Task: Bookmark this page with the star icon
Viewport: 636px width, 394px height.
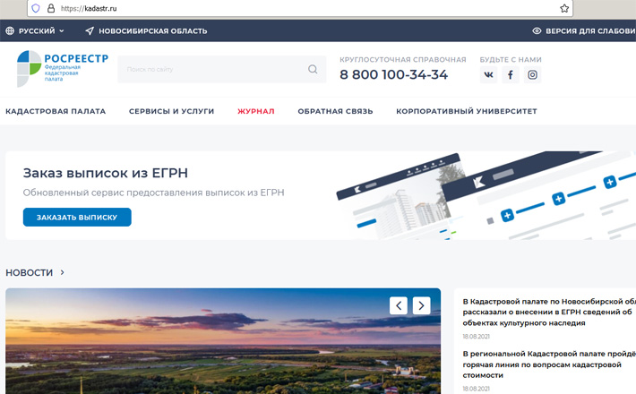Action: [x=564, y=8]
